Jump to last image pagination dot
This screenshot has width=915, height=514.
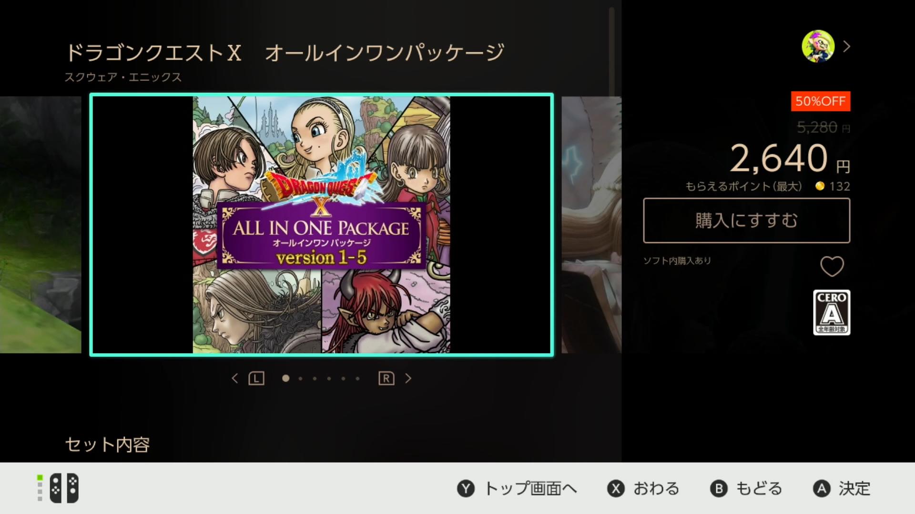click(x=357, y=379)
